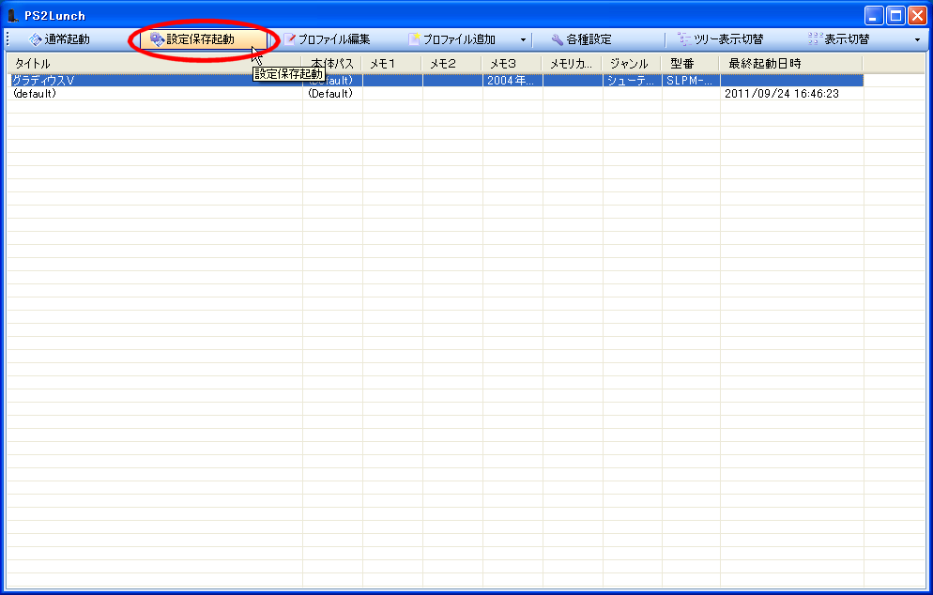Select the (default) title row
Screen dimensions: 933x595
(35, 94)
